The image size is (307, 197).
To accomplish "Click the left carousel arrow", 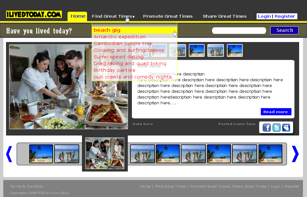I will [9, 154].
